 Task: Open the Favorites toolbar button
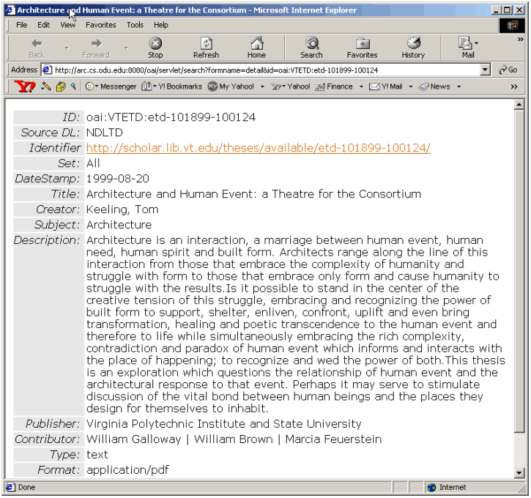pyautogui.click(x=362, y=48)
